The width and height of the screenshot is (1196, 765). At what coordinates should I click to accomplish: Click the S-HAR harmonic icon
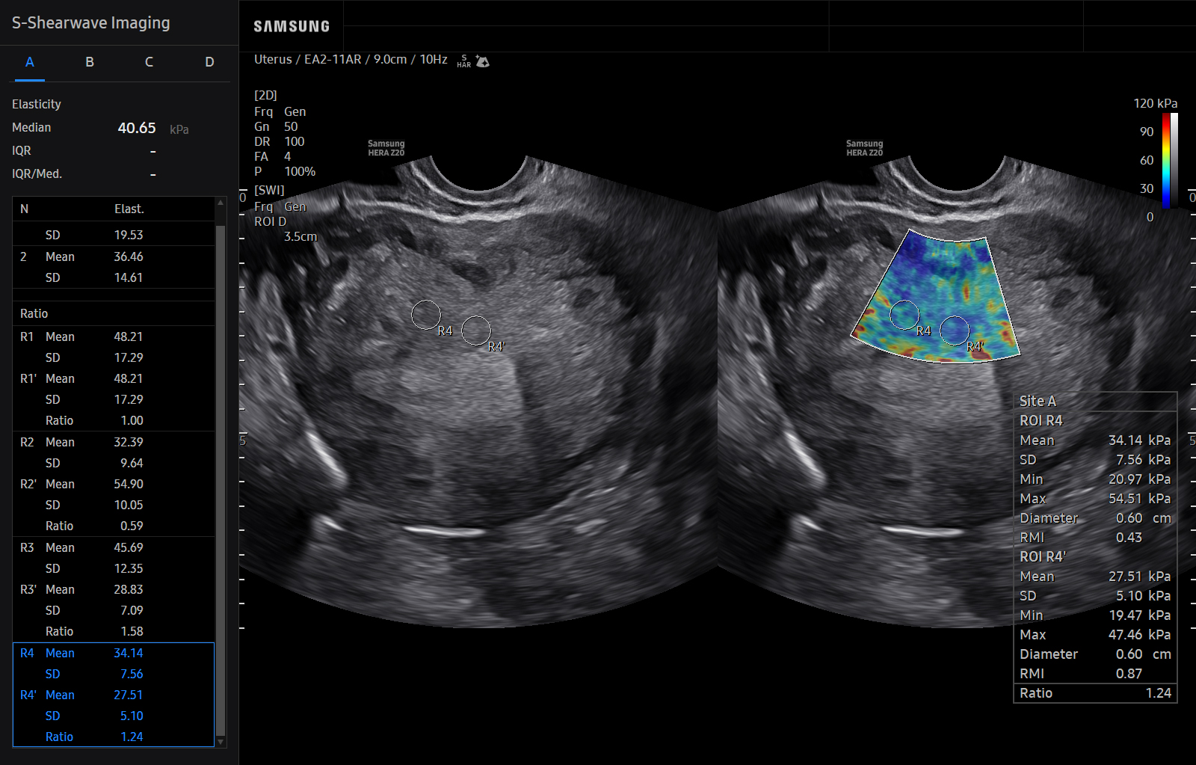tap(464, 61)
